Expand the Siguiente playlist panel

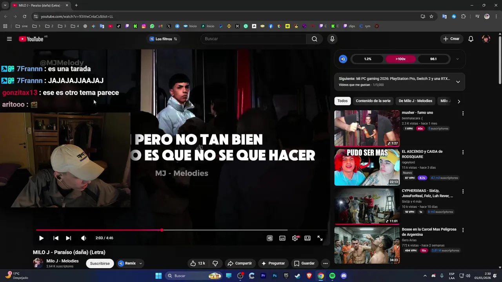(x=458, y=81)
